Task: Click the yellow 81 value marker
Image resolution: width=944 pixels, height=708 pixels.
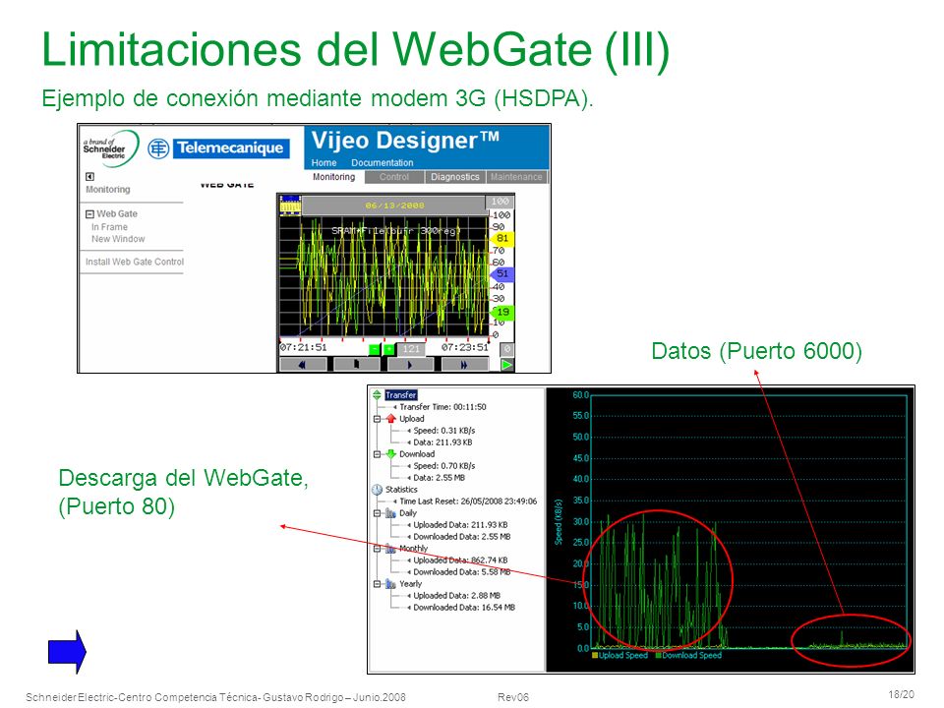Action: click(x=501, y=238)
